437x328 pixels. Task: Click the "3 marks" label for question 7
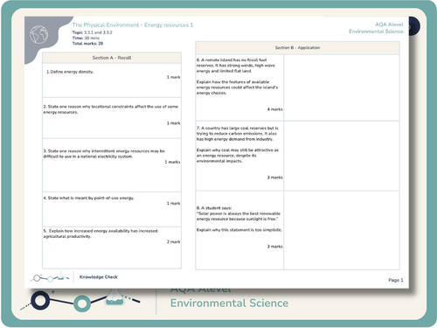point(275,178)
